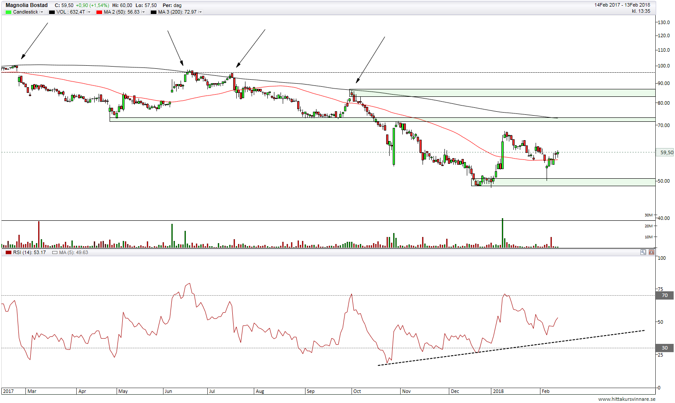Expand the Candlestick chart type dropdown

pos(42,12)
